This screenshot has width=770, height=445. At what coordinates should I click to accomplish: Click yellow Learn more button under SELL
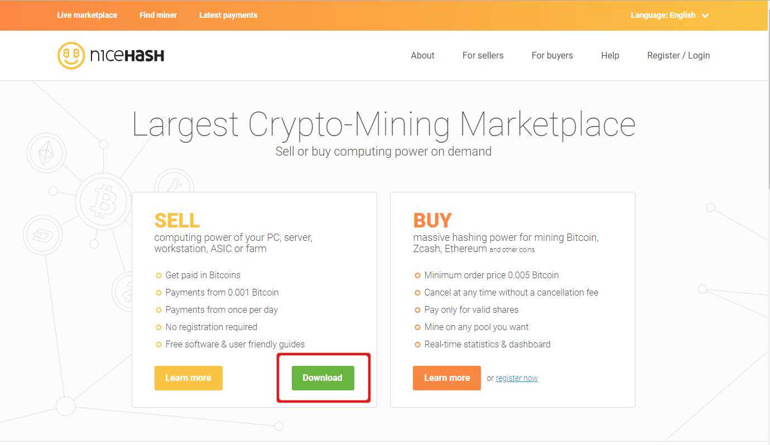188,378
